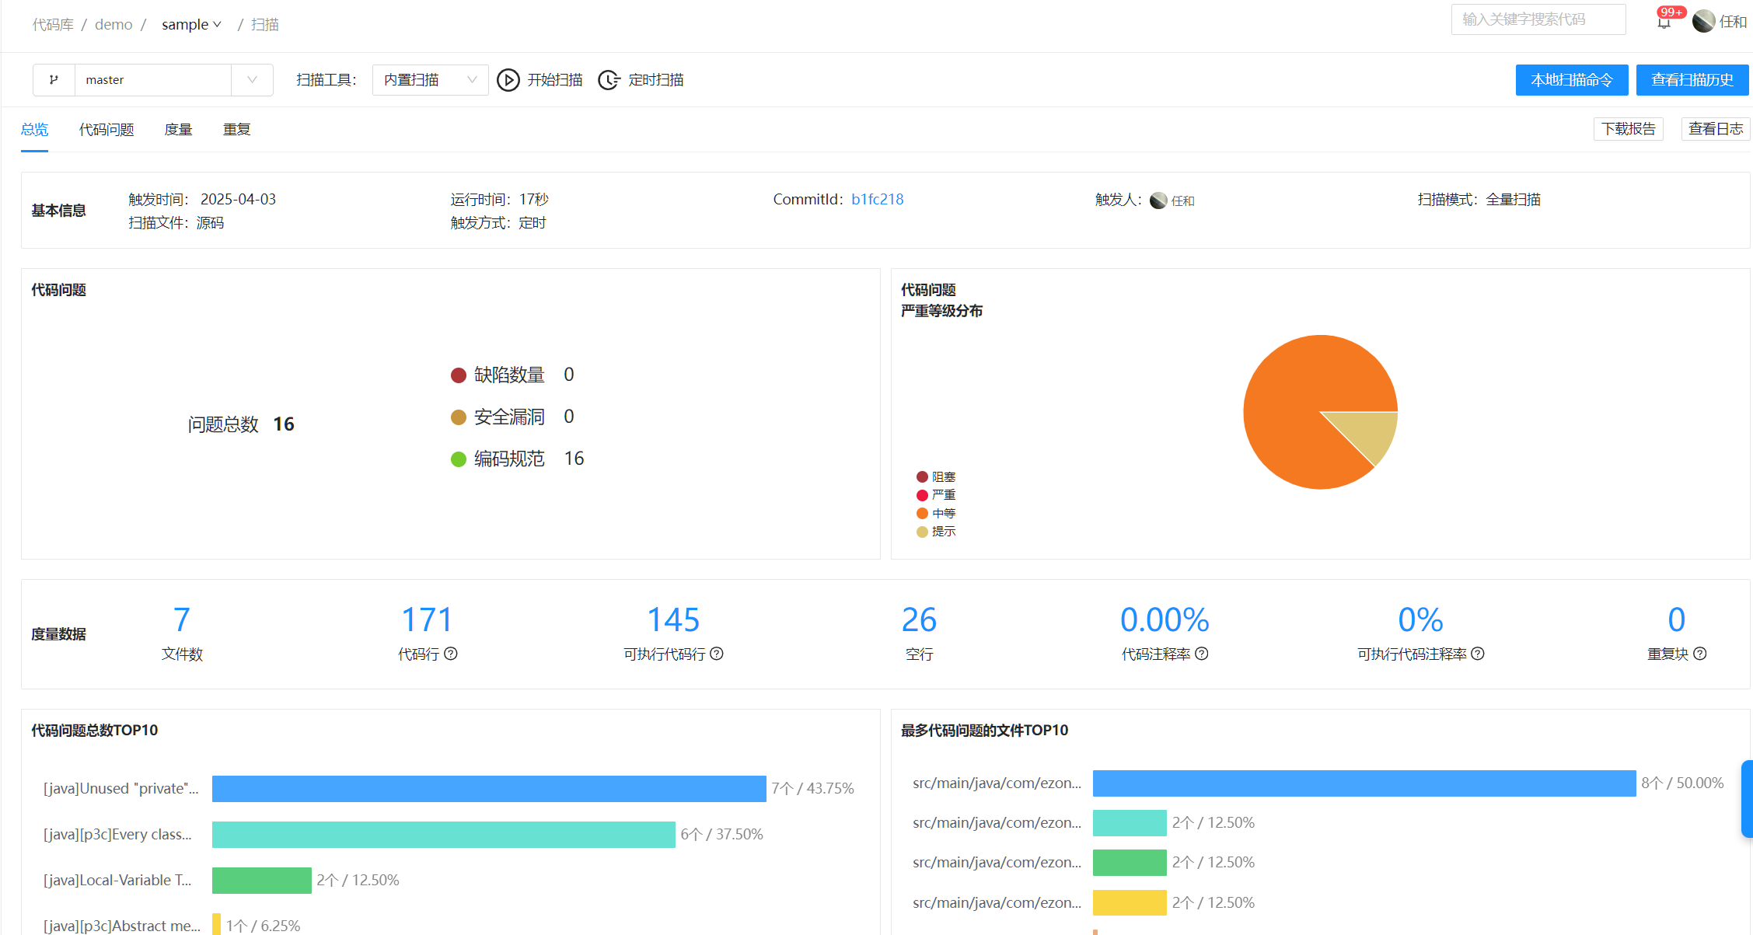1753x935 pixels.
Task: Click help icon next to 重复块
Action: 1700,654
